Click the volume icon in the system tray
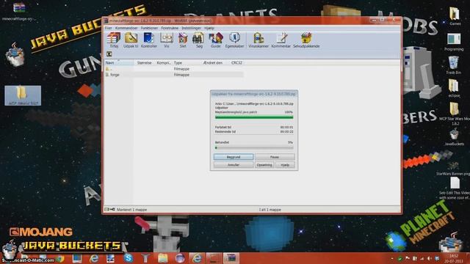Image resolution: width=470 pixels, height=264 pixels. point(430,258)
